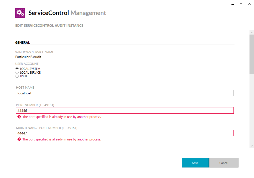Click the Save button
Image resolution: width=254 pixels, height=178 pixels.
[x=195, y=163]
